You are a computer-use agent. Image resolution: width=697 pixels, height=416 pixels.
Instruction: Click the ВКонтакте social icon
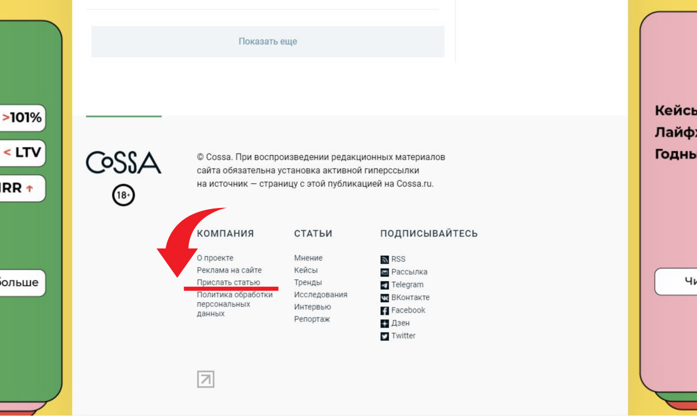tap(385, 298)
